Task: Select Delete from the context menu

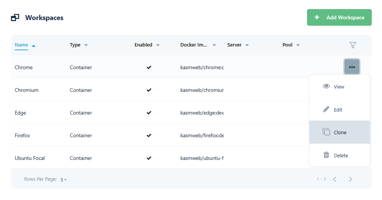Action: coord(340,155)
